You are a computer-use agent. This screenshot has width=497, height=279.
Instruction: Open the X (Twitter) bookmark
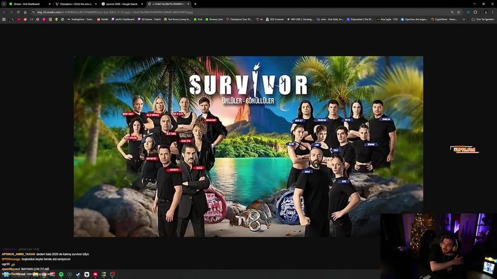[x=13, y=19]
